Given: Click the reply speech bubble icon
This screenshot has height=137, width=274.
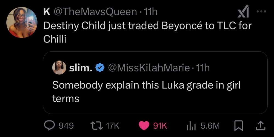Looking at the screenshot, I should [x=50, y=125].
